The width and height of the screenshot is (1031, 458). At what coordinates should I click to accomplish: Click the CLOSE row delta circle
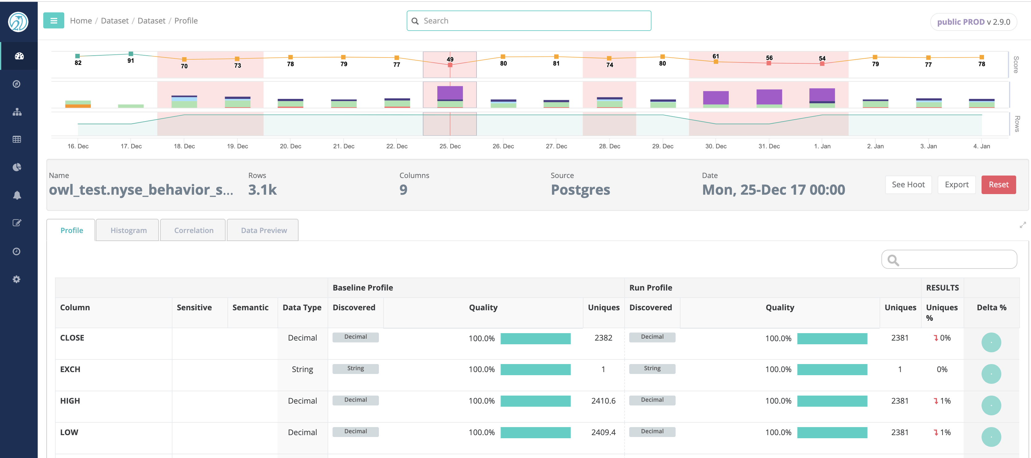coord(991,342)
